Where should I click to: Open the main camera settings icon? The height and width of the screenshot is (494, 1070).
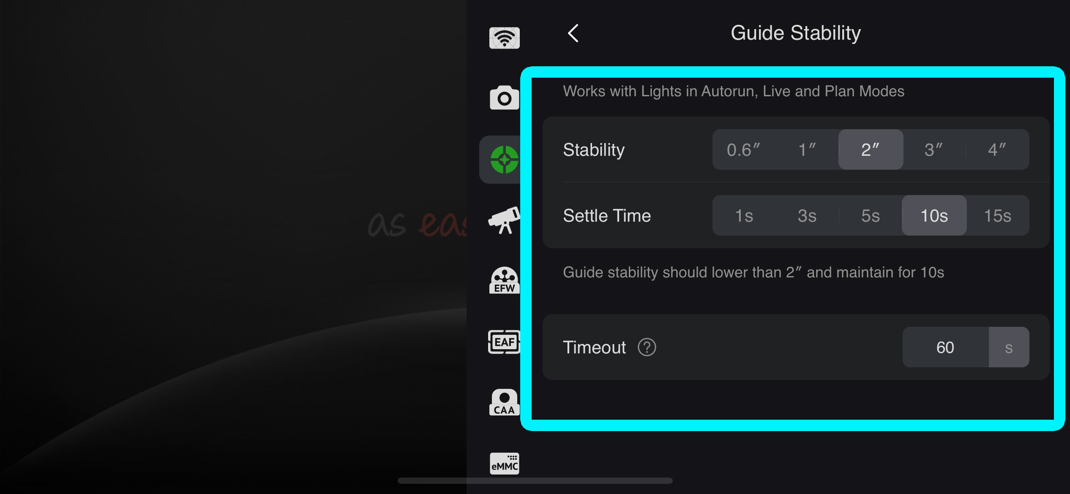coord(504,98)
